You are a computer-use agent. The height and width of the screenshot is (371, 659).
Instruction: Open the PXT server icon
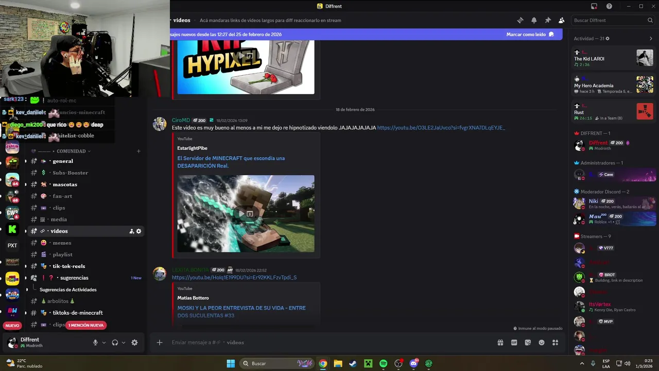(x=12, y=246)
